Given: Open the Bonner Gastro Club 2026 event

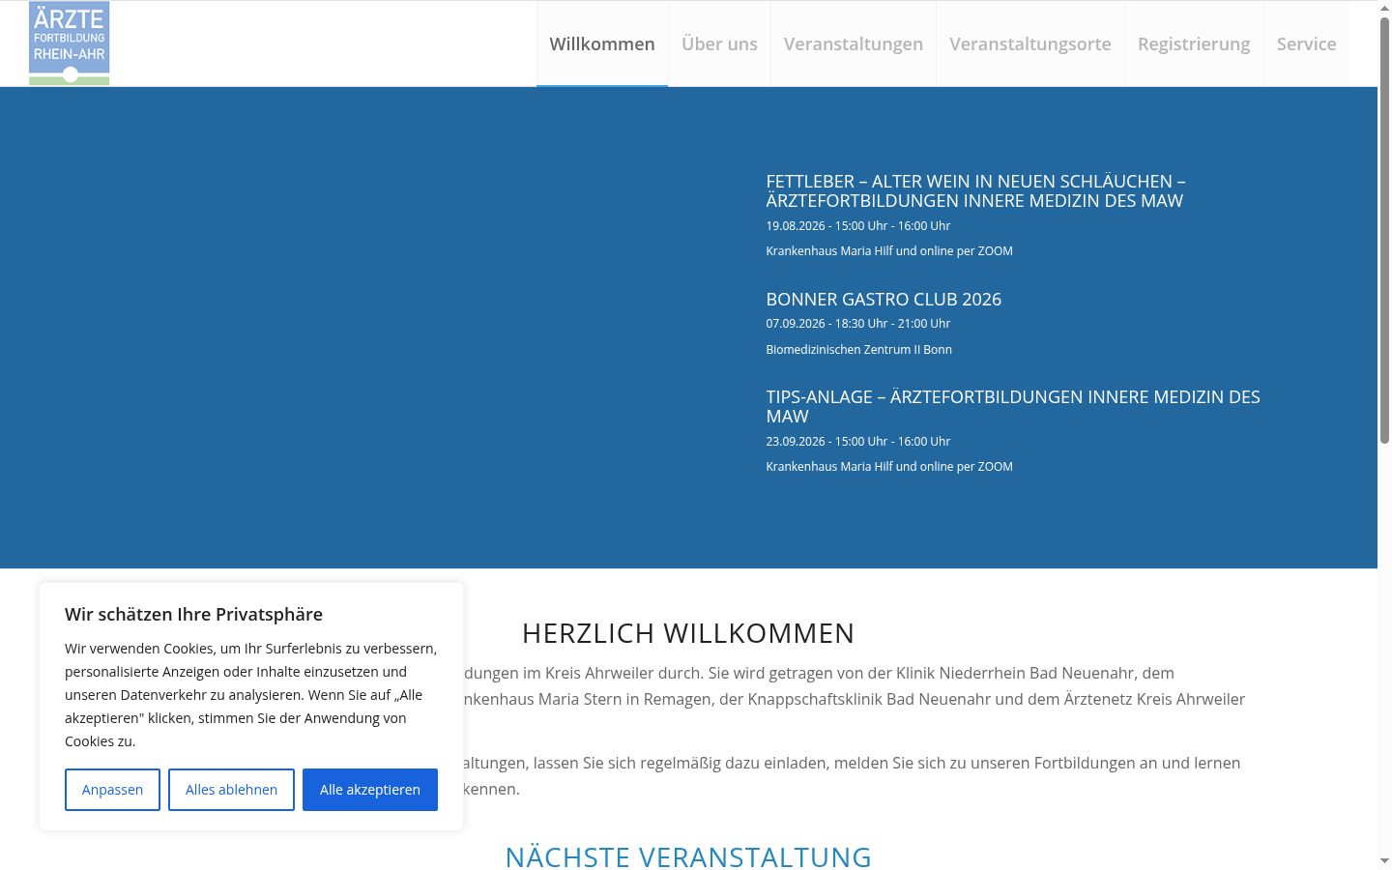Looking at the screenshot, I should (884, 300).
